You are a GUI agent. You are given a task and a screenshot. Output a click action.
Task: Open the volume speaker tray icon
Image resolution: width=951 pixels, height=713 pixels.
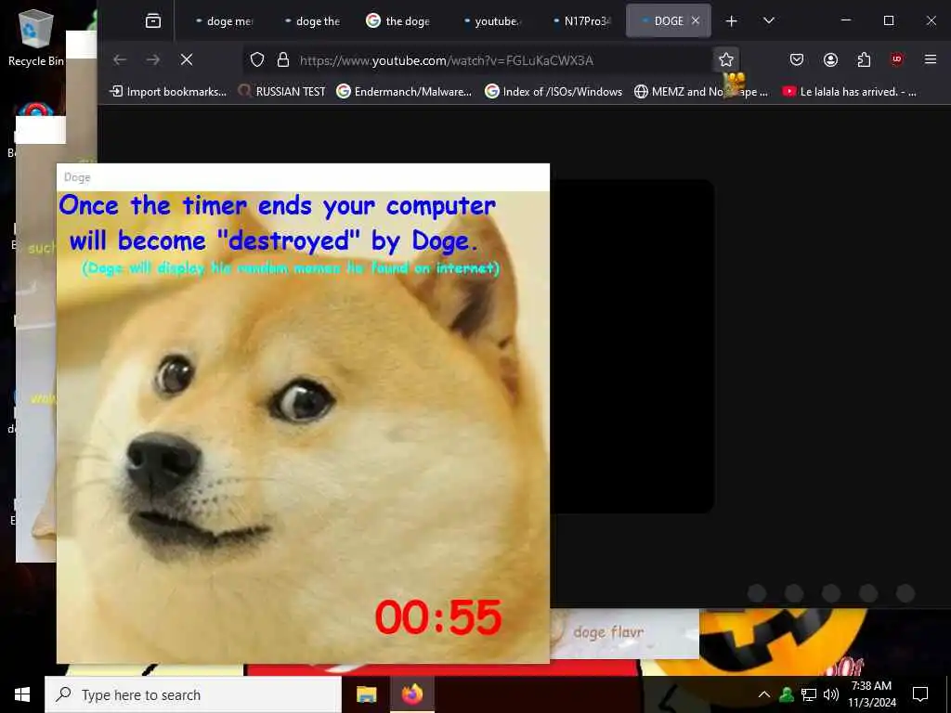pos(830,694)
